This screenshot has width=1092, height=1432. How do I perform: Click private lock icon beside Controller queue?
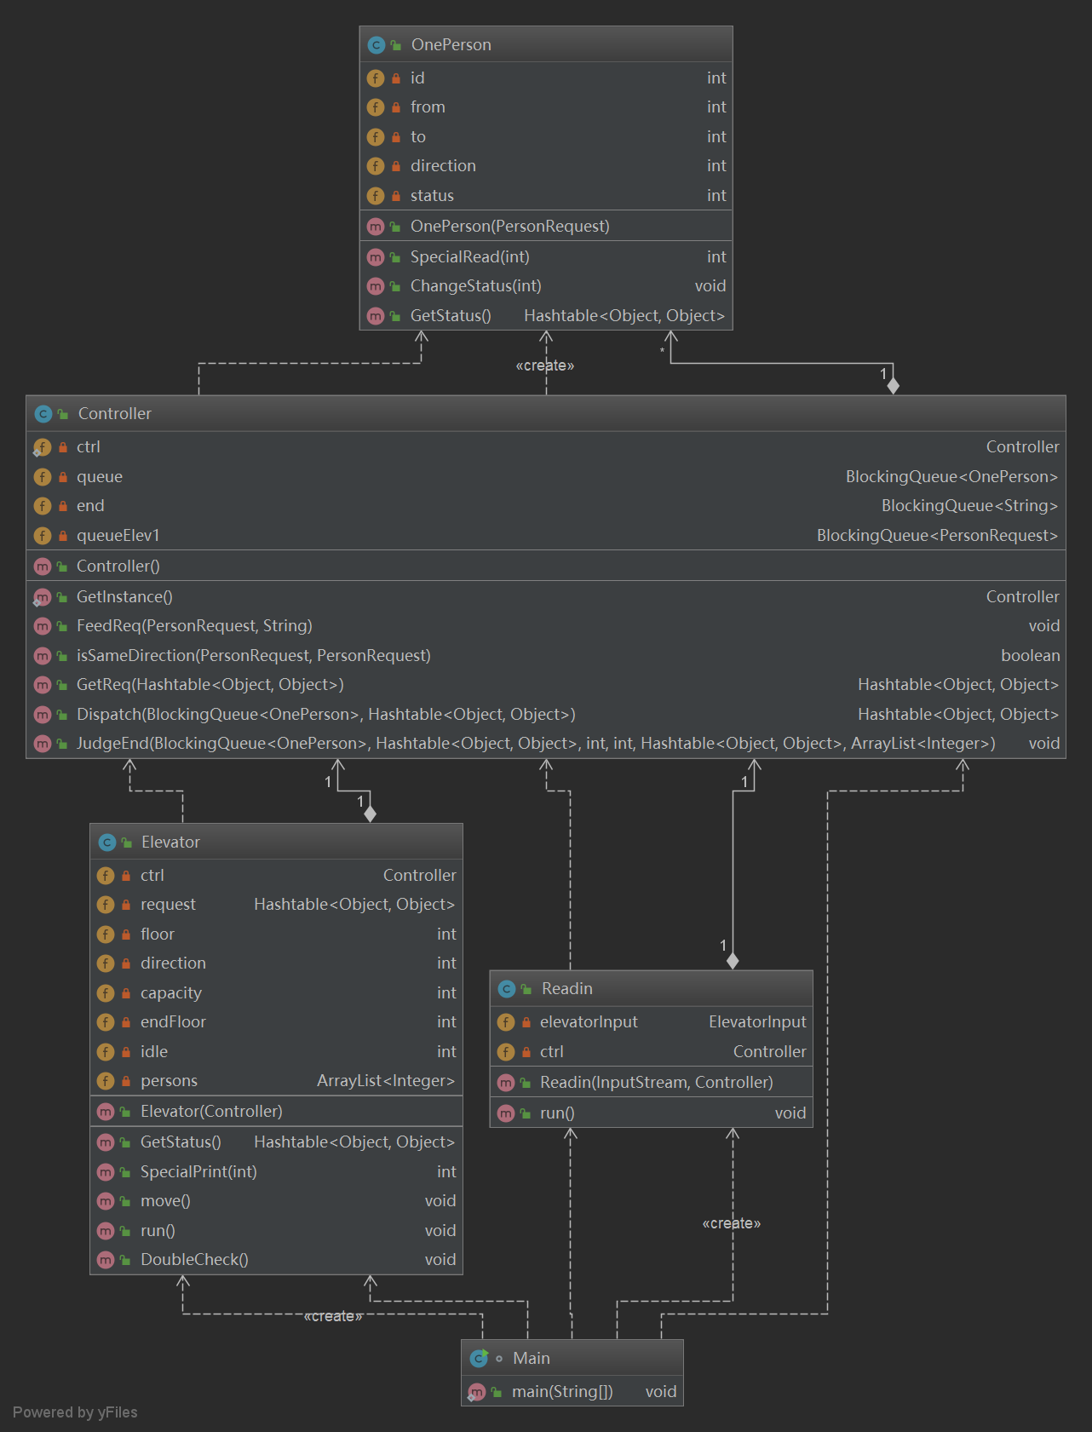click(62, 476)
